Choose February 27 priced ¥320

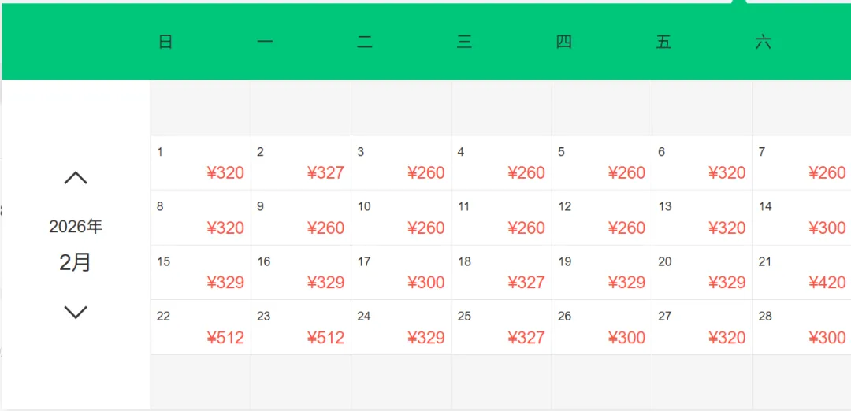coord(702,328)
